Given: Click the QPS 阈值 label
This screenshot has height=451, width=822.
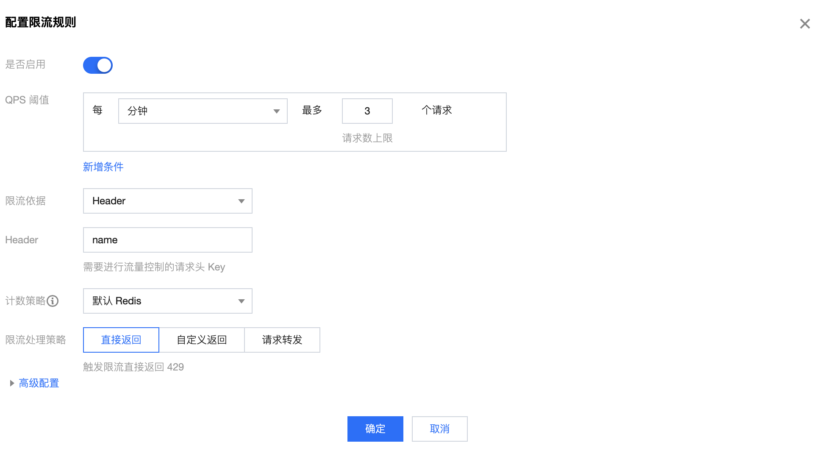Looking at the screenshot, I should click(x=27, y=100).
